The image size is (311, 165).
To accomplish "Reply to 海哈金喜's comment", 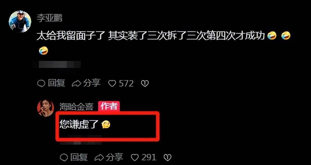I will coord(74,157).
